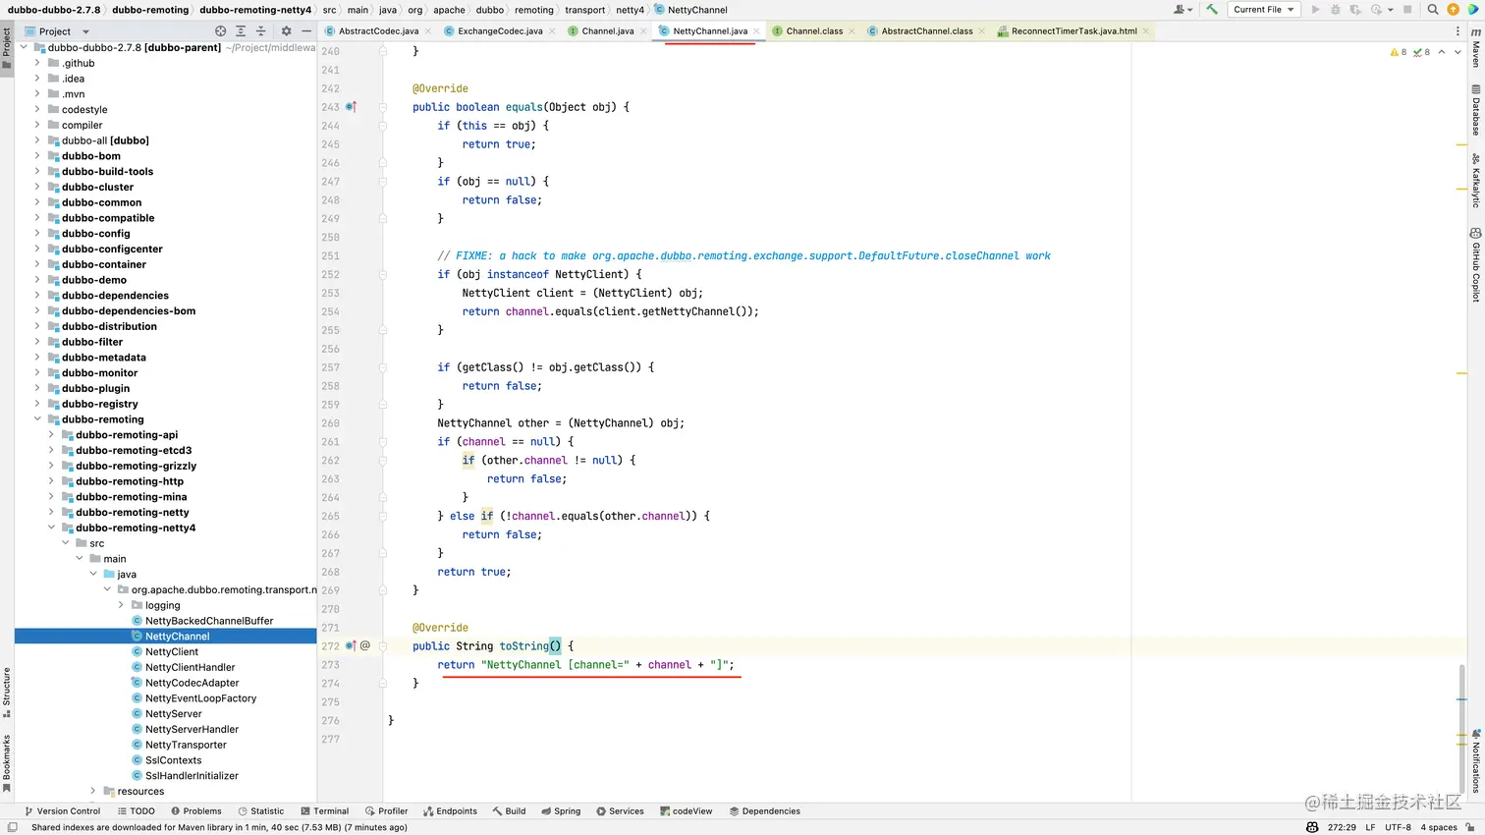Switch to AbstractChannel.class tab

pos(927,31)
